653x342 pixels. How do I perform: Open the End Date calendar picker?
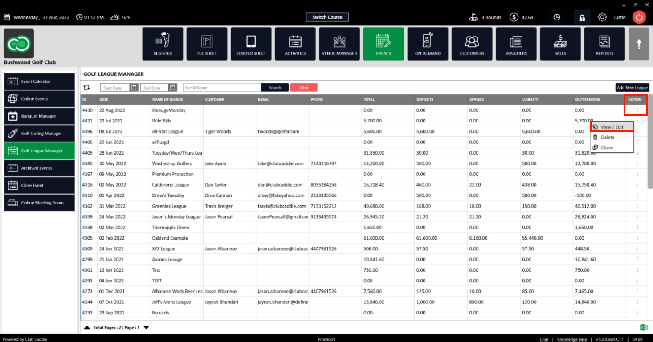(173, 88)
